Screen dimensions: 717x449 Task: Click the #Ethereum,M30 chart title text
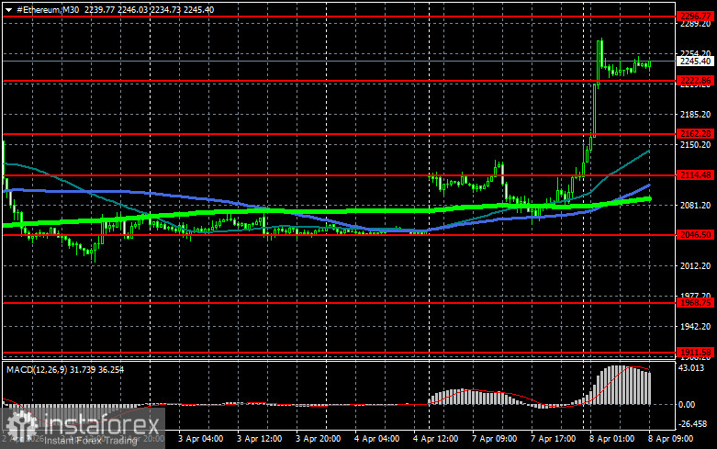point(48,9)
